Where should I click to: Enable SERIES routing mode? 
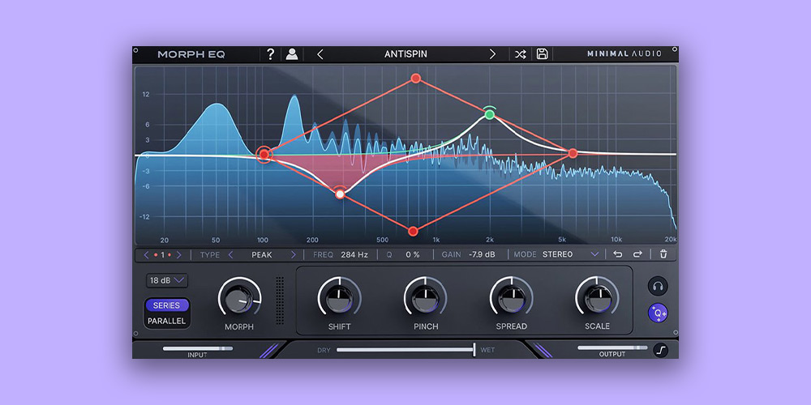pos(166,305)
